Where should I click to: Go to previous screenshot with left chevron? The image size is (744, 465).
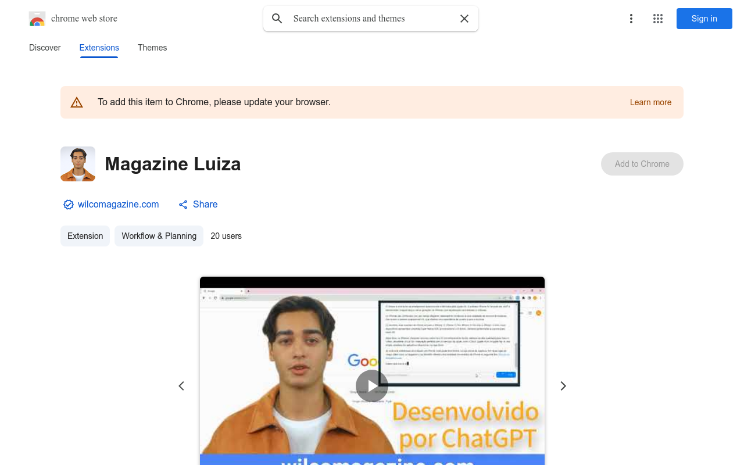tap(181, 386)
